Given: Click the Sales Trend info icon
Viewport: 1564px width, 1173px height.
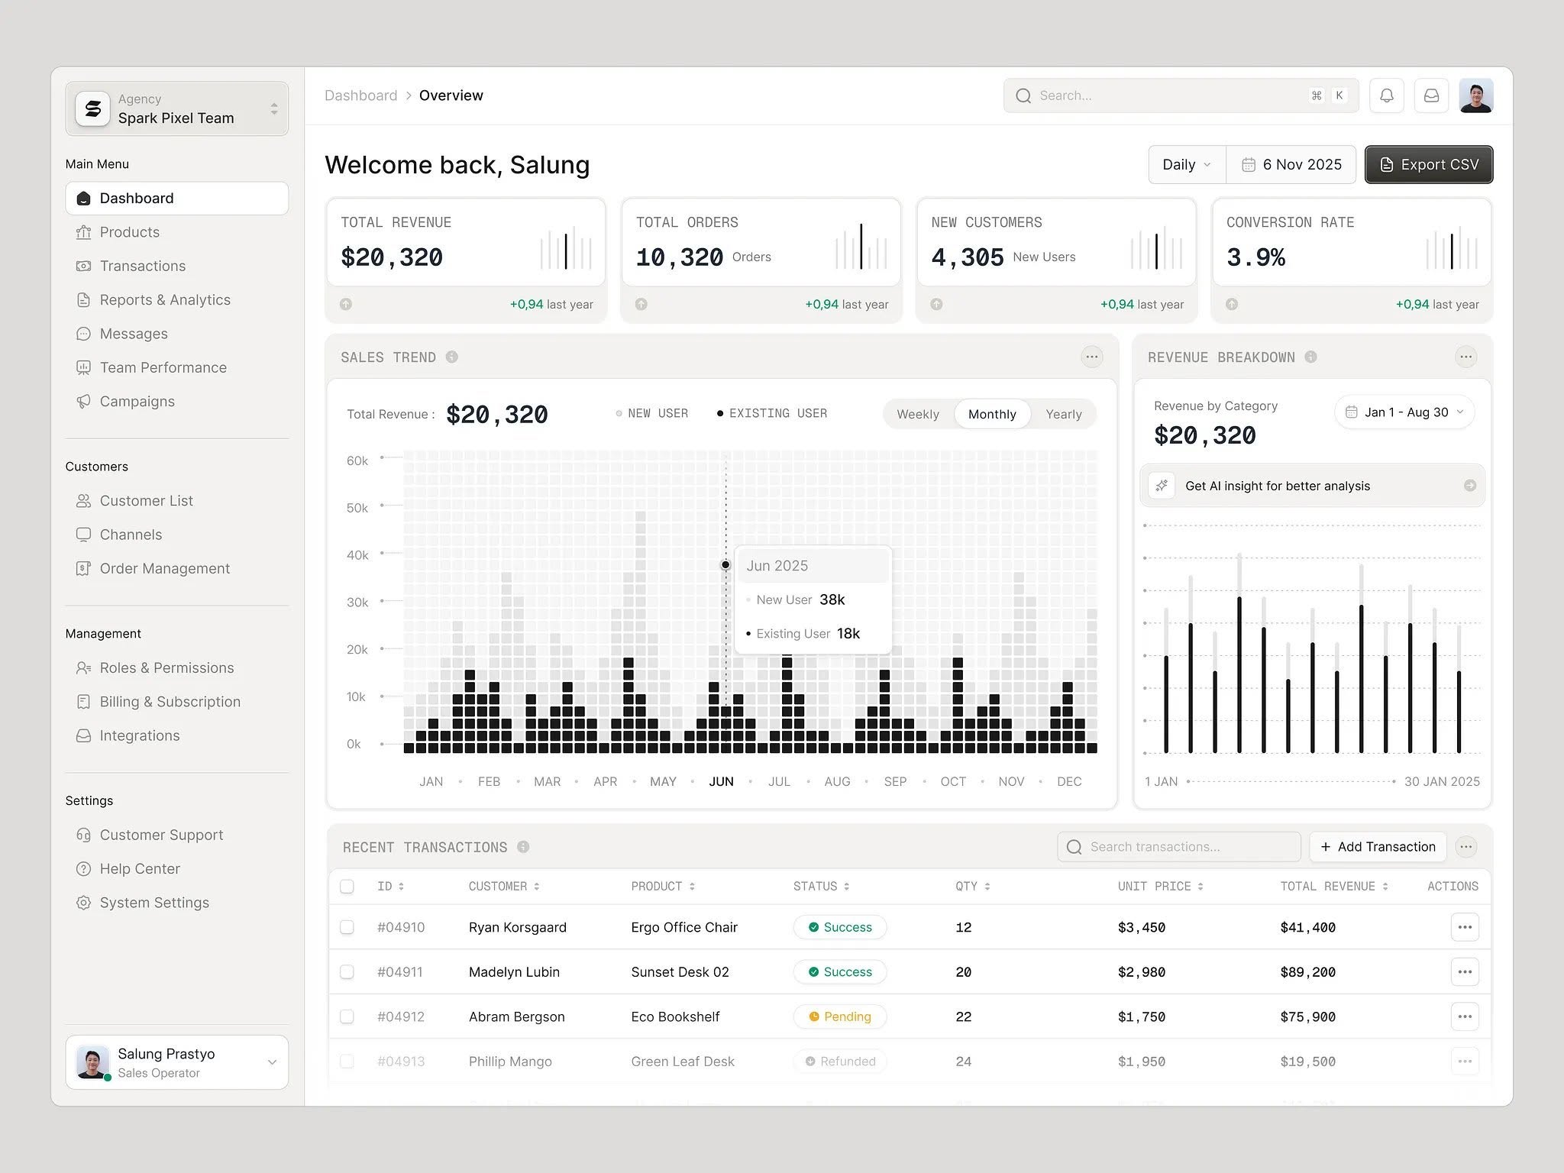Looking at the screenshot, I should pos(452,357).
